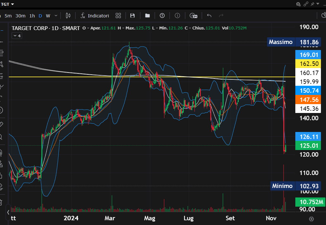Viewport: 326px width, 225px height.
Task: Click the question mark help icon
Action: [162, 16]
